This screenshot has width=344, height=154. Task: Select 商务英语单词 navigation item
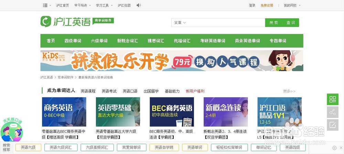[247, 41]
